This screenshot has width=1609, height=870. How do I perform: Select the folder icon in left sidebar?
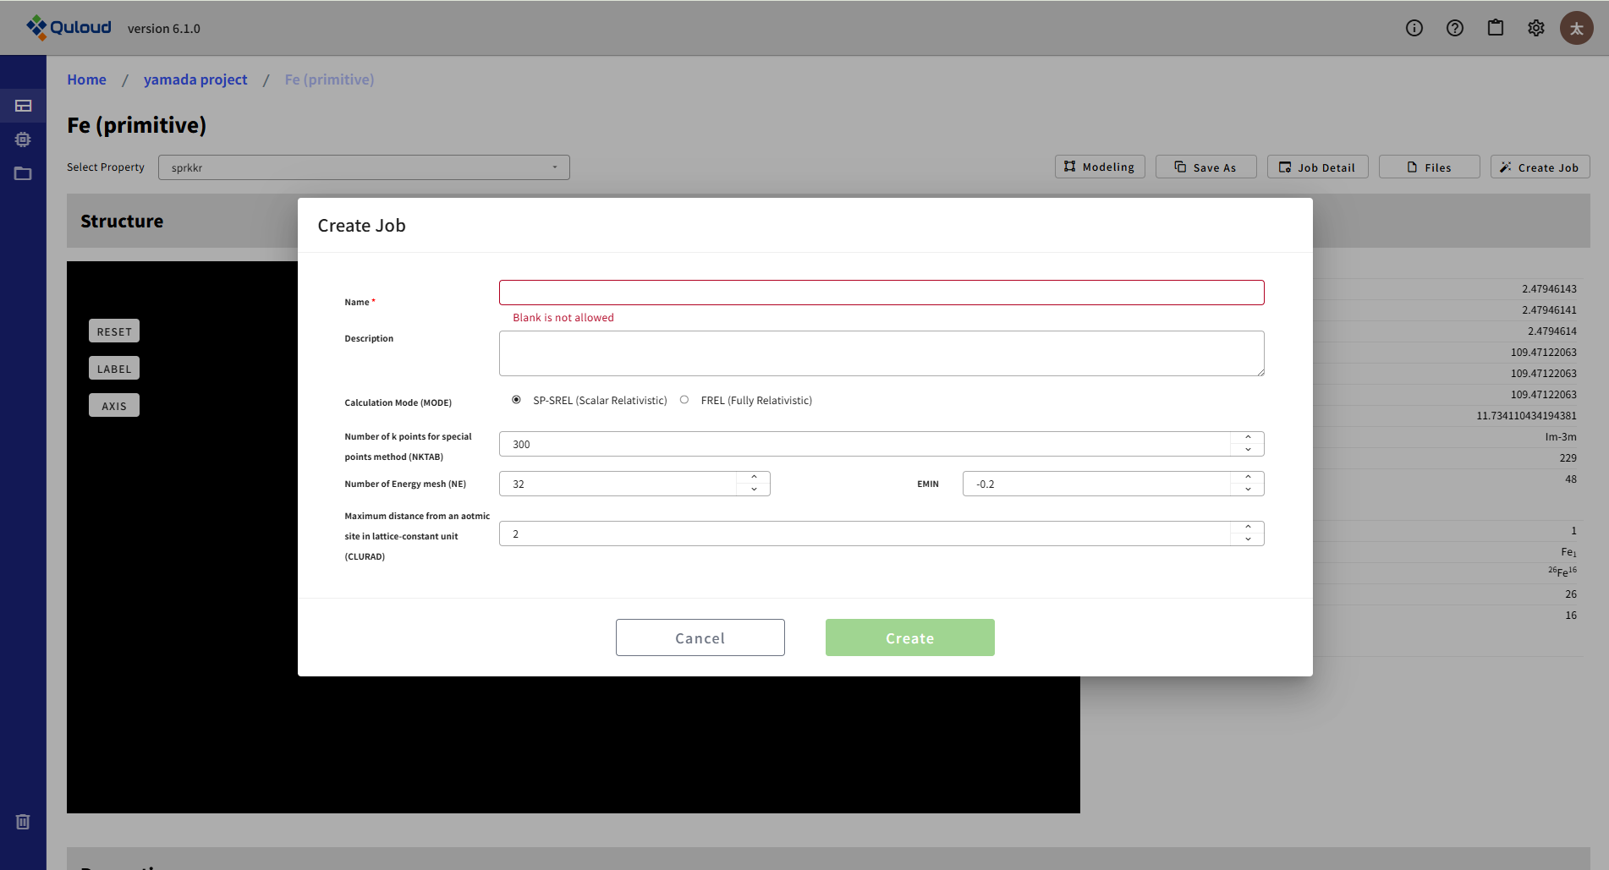[x=23, y=173]
